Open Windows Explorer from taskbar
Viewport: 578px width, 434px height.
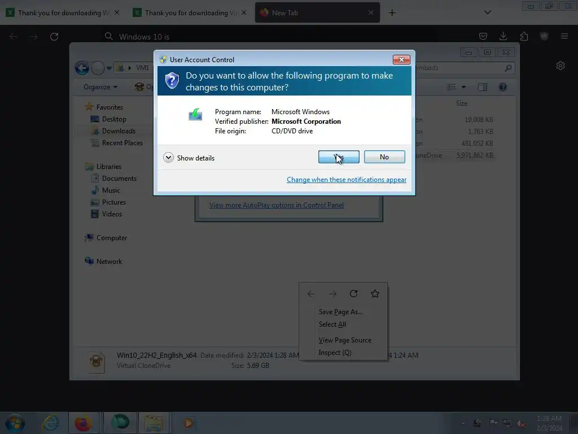(154, 423)
